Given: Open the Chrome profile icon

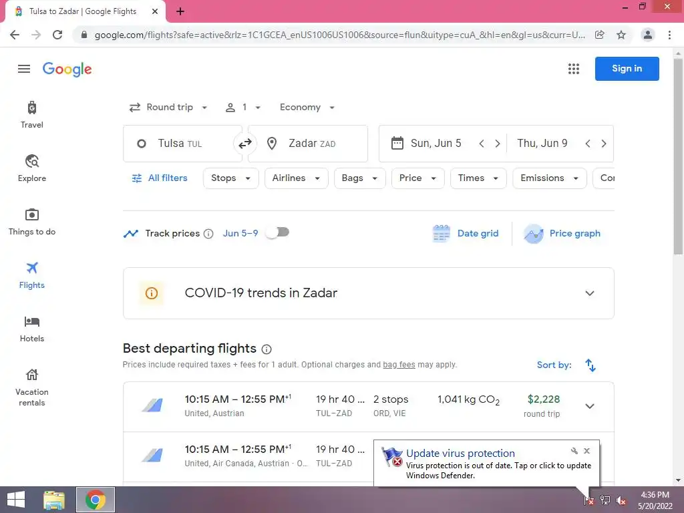Looking at the screenshot, I should 648,35.
